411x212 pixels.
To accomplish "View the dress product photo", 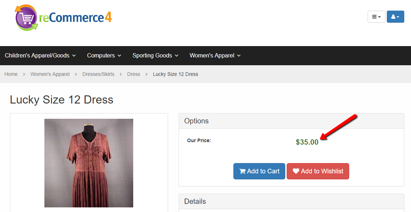I will click(89, 163).
